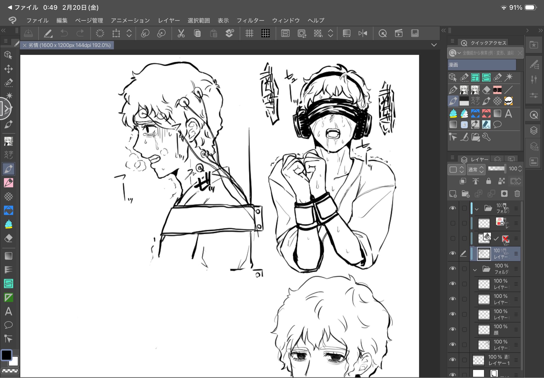The image size is (544, 378).
Task: Create a new raster layer
Action: click(453, 194)
